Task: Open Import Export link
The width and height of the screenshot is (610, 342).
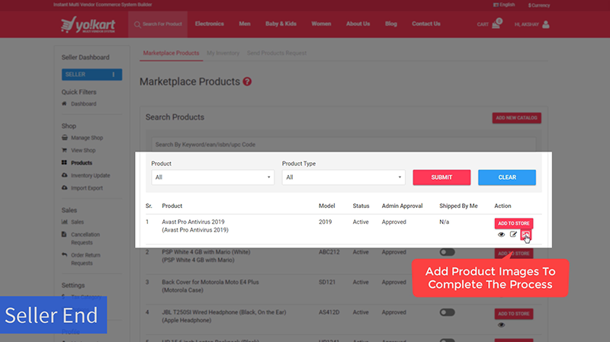Action: coord(87,188)
